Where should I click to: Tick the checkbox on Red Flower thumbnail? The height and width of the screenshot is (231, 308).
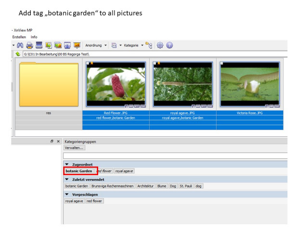tap(88, 63)
